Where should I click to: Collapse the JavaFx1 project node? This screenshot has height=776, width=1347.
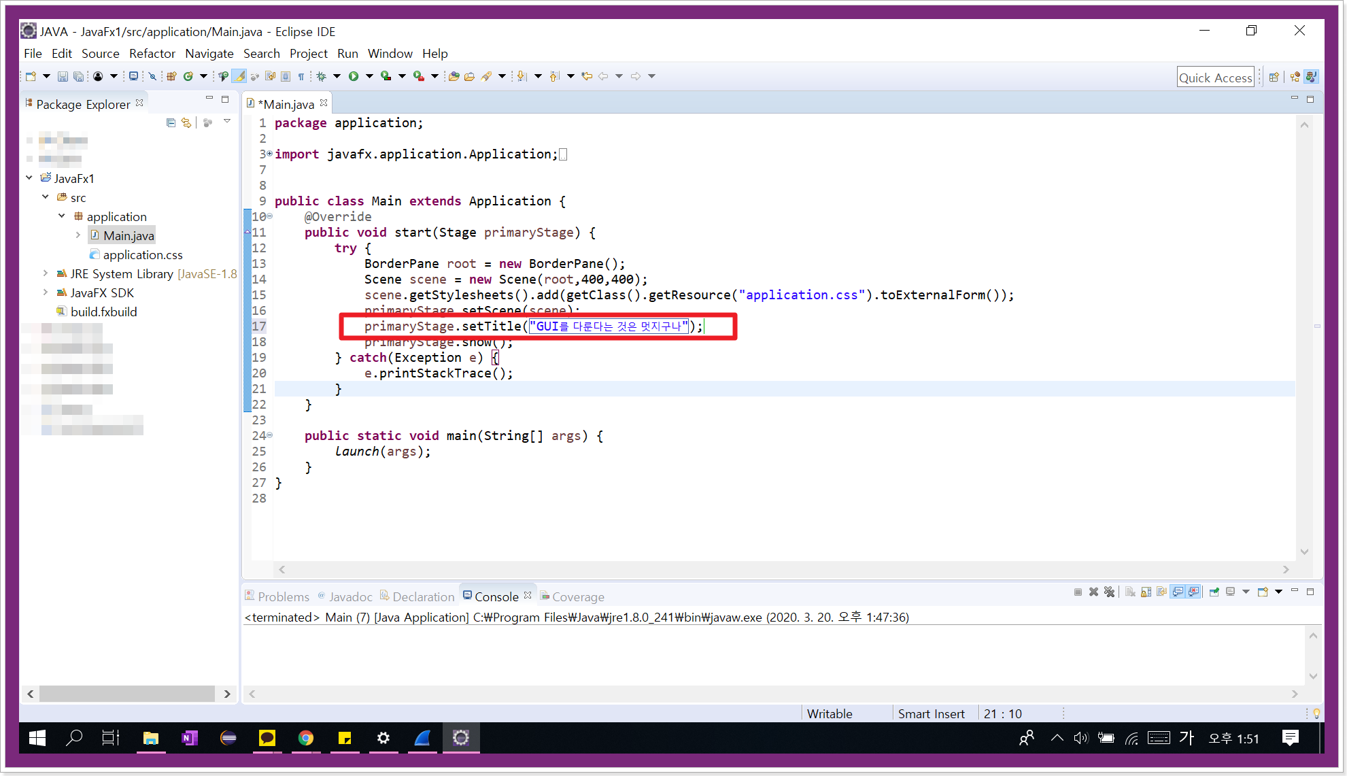29,178
